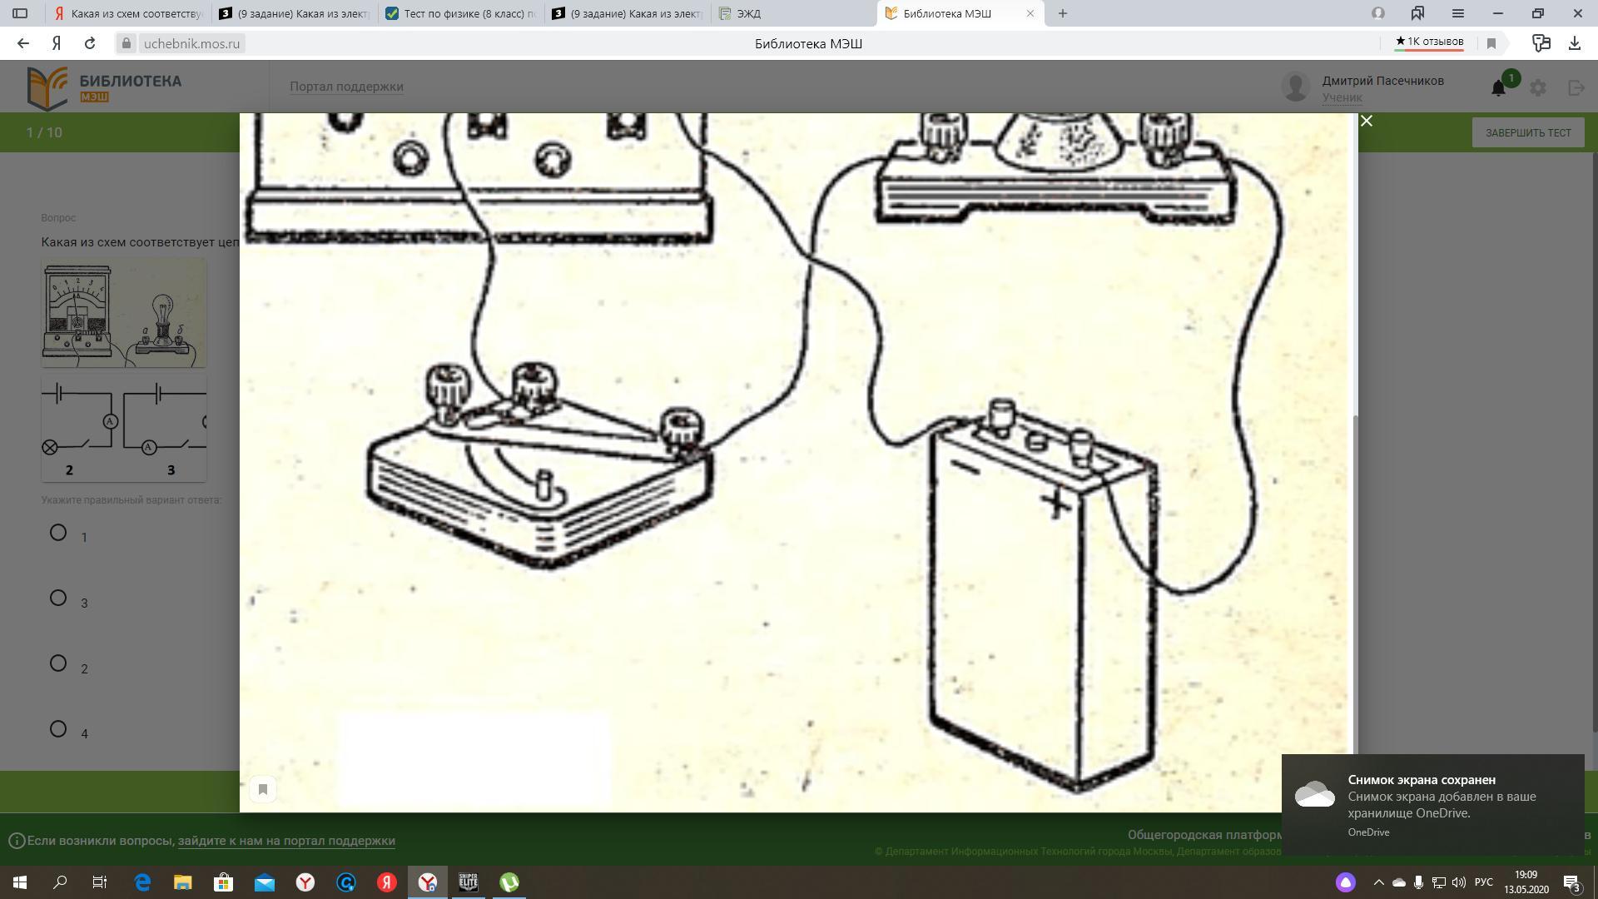This screenshot has width=1598, height=899.
Task: Open the Yandex browser menu icon
Action: [1457, 13]
